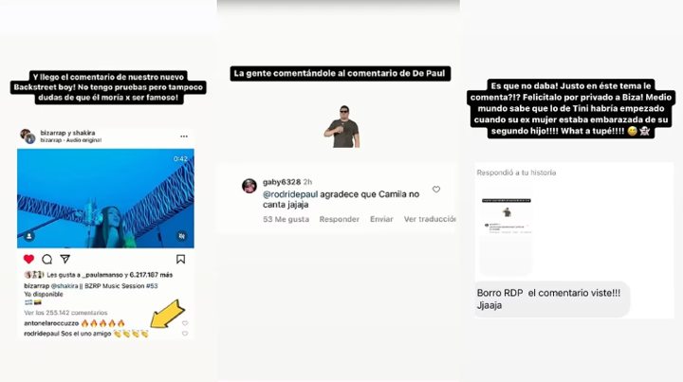Viewport: 683px width, 382px height.
Task: Expand Ver los 255.142 comentarios
Action: point(65,313)
